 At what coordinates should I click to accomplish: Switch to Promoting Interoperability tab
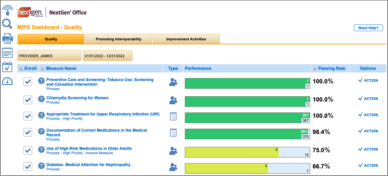pos(119,39)
